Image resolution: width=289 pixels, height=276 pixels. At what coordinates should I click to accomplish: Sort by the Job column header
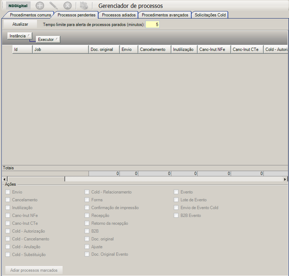(x=60, y=49)
